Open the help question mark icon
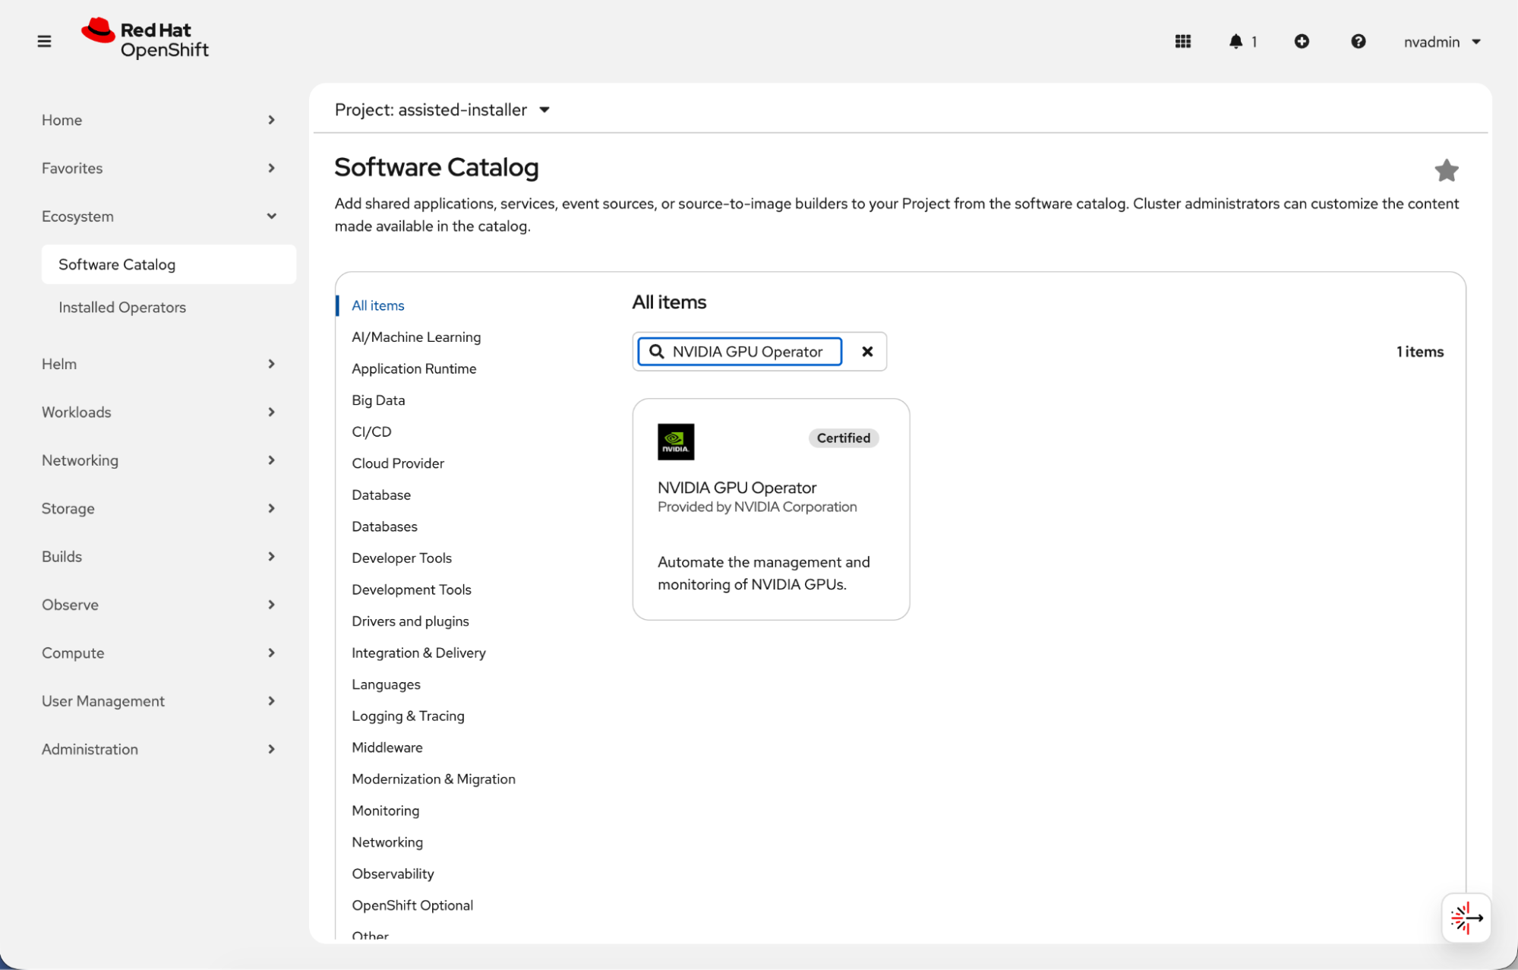1518x970 pixels. (1358, 42)
